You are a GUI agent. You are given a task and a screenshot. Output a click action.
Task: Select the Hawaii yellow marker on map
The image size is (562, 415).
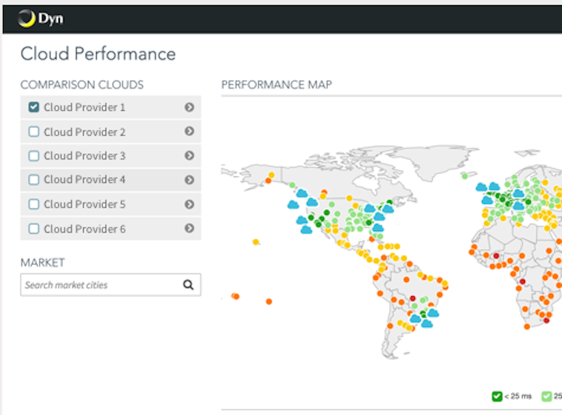(256, 241)
